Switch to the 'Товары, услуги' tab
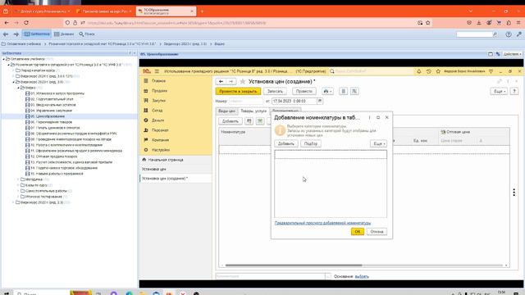The image size is (525, 295). click(253, 111)
